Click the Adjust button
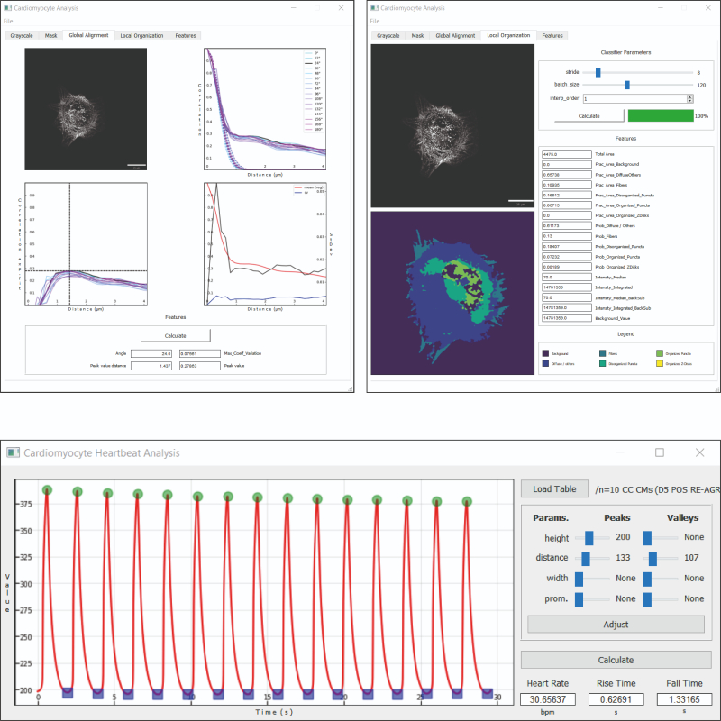This screenshot has width=721, height=721. tap(616, 624)
